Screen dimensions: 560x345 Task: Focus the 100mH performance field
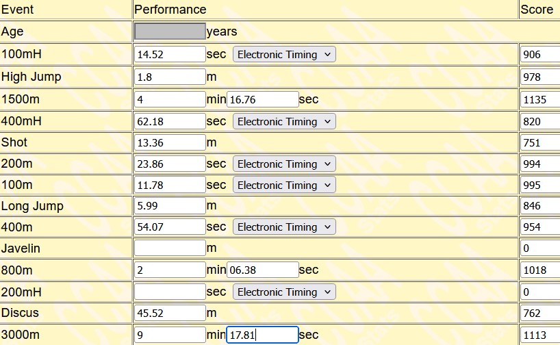point(170,55)
